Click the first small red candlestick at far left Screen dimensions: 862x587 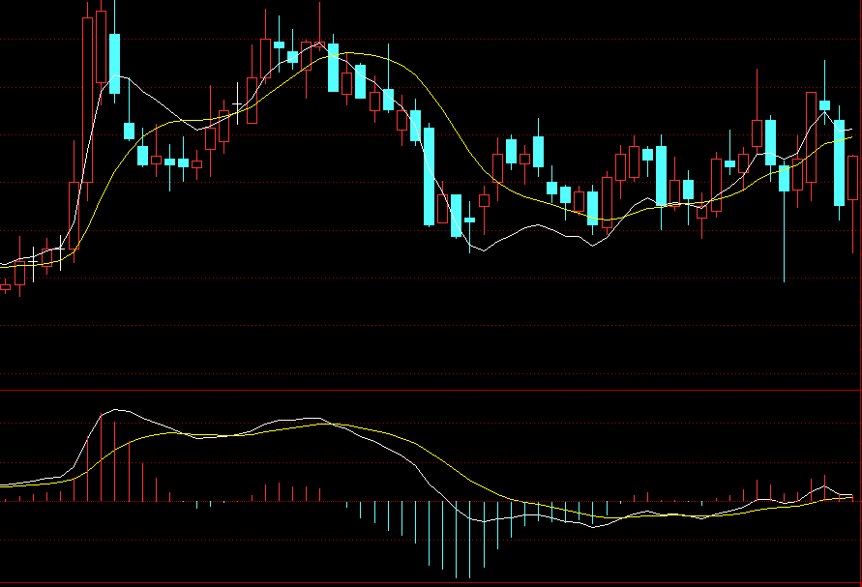5,286
